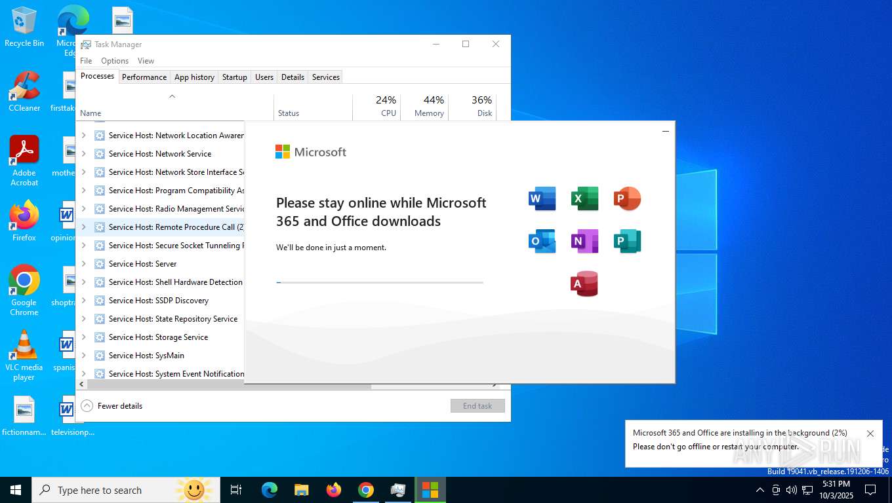Switch to Task Manager taskbar button
The image size is (892, 503).
click(398, 490)
